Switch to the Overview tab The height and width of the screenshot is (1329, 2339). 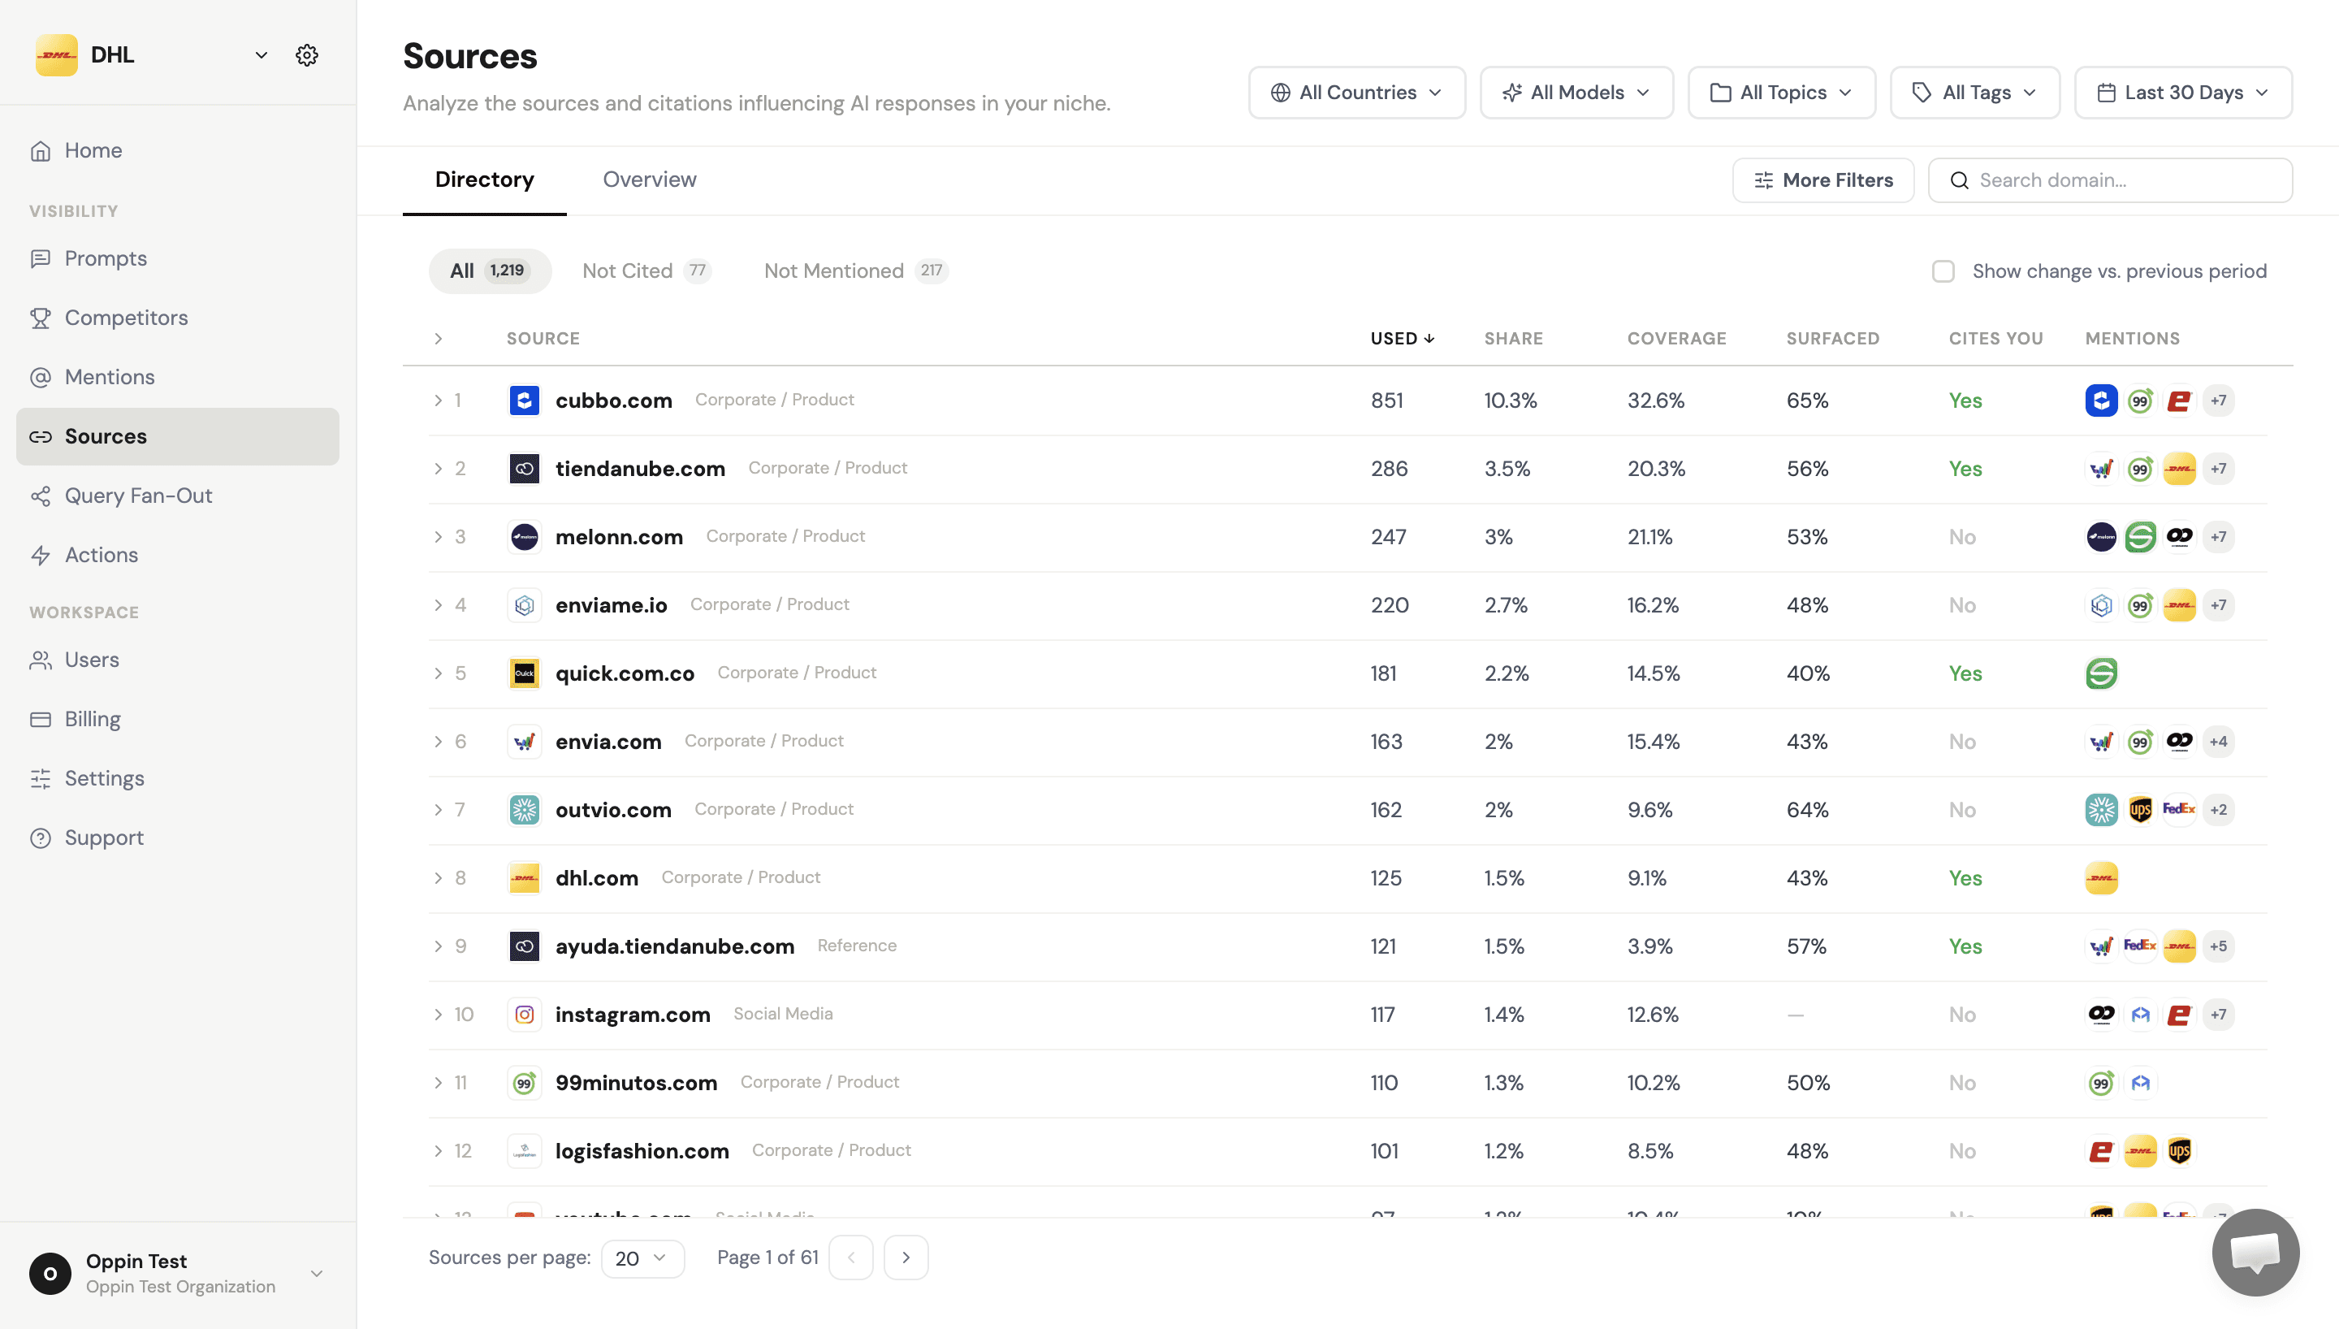(x=650, y=180)
